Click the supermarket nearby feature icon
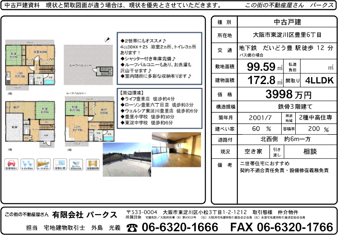 [x=77, y=165]
